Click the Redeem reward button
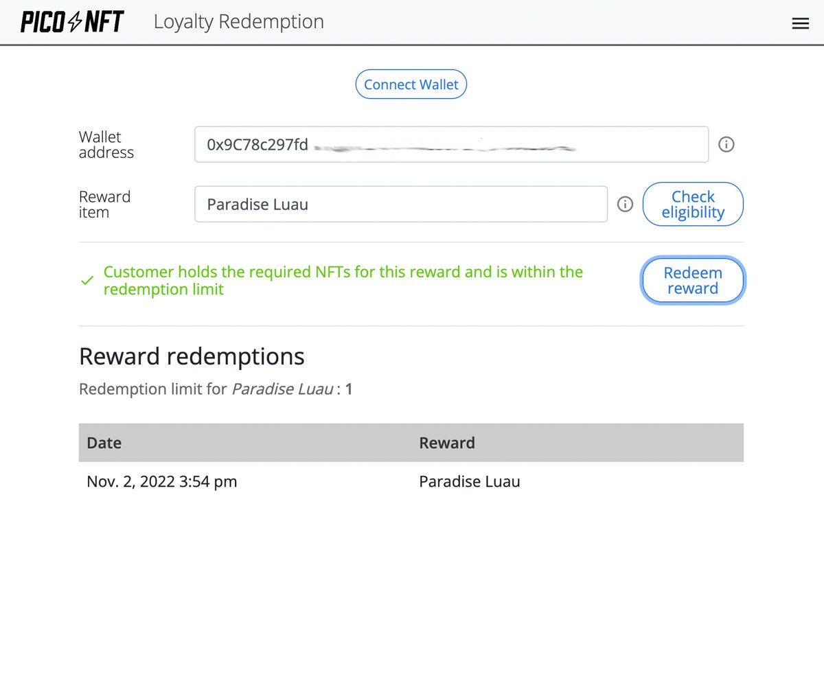The image size is (824, 692). 692,280
